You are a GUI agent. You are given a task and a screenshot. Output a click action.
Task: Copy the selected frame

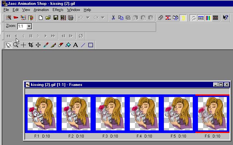[121, 18]
